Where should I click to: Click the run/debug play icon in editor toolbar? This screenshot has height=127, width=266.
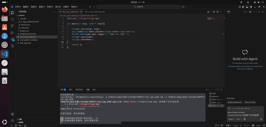click(x=209, y=12)
